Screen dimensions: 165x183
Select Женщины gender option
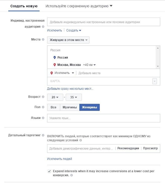90,107
